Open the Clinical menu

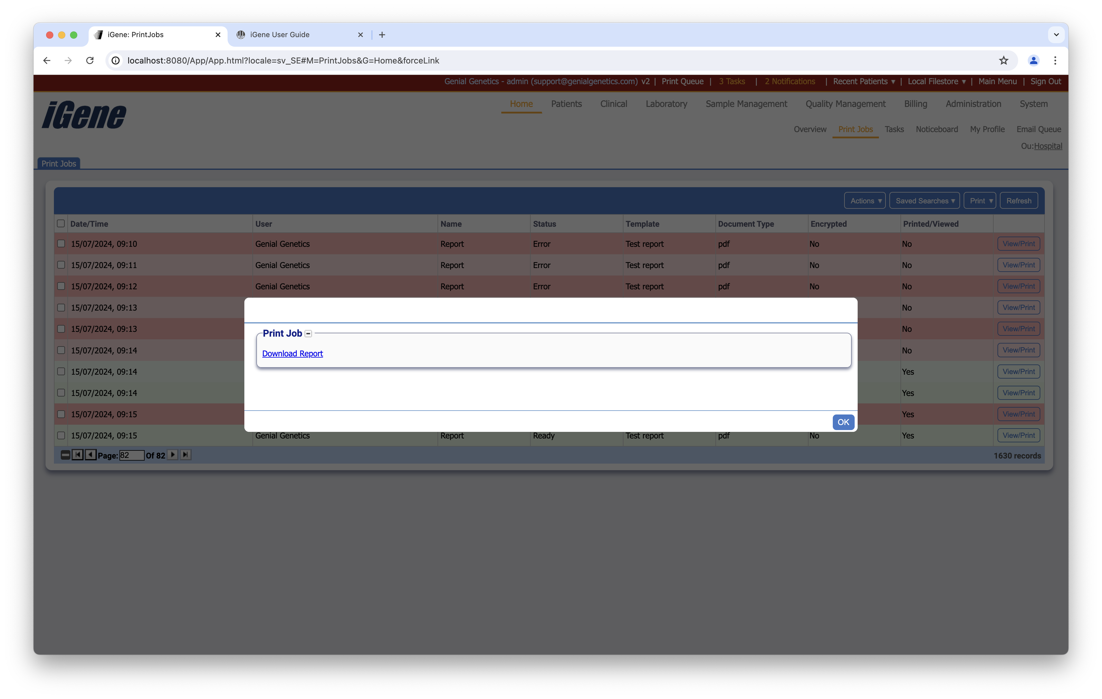(x=614, y=104)
